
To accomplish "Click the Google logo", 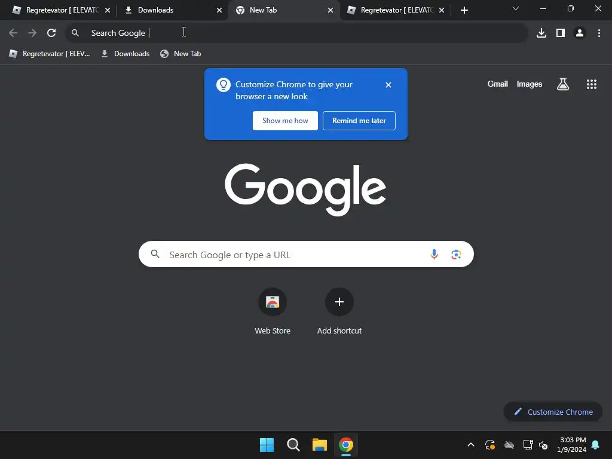I will coord(305,189).
